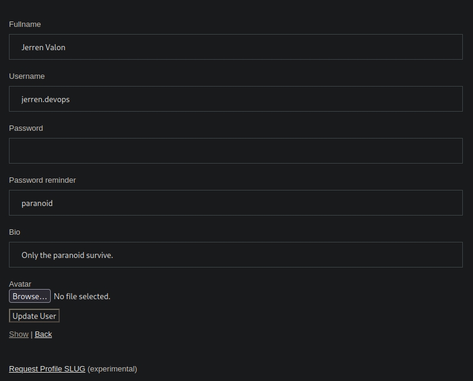Open the avatar Browse file picker
This screenshot has height=381, width=473.
point(30,296)
